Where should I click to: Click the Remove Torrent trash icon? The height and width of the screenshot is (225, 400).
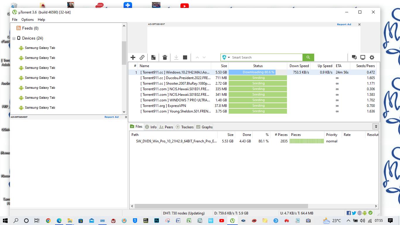point(165,57)
